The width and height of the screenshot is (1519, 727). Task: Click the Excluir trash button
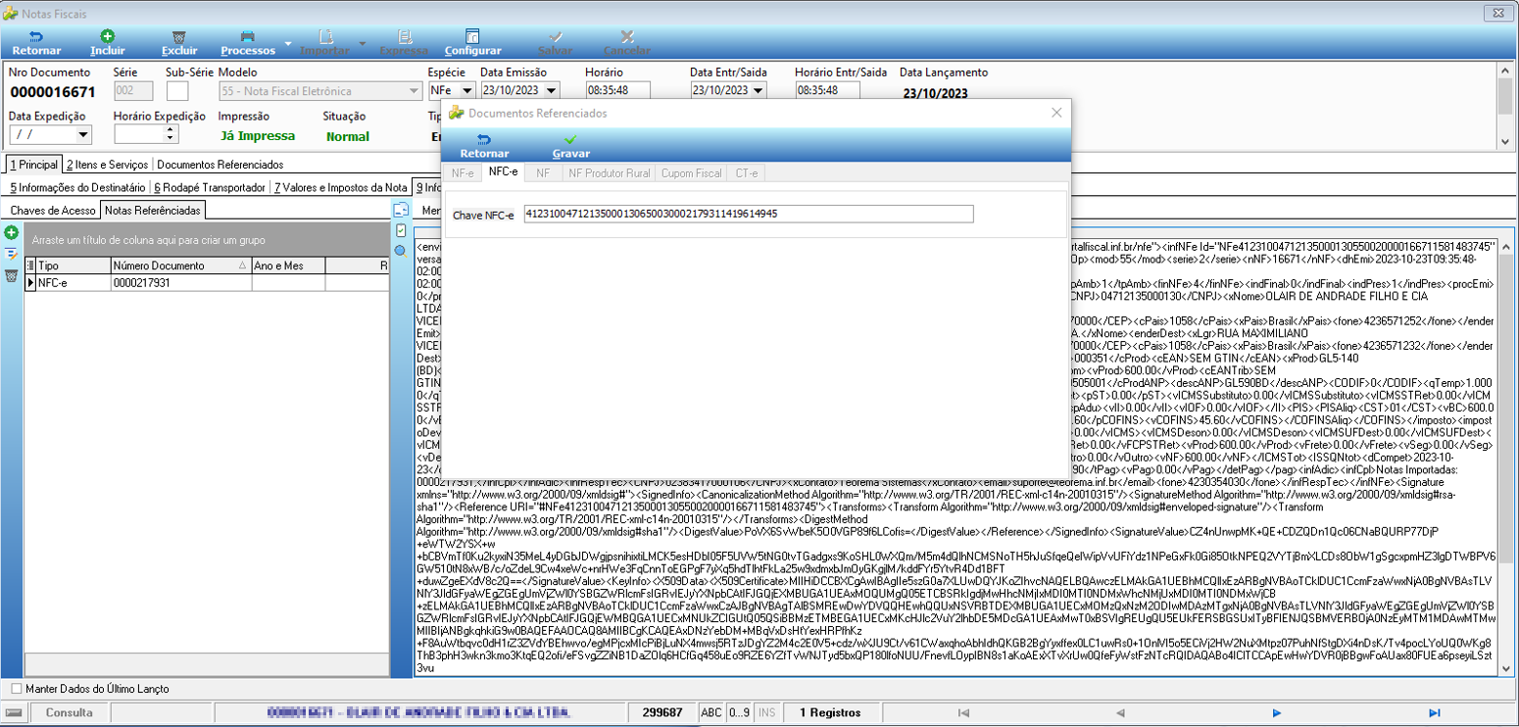click(179, 43)
